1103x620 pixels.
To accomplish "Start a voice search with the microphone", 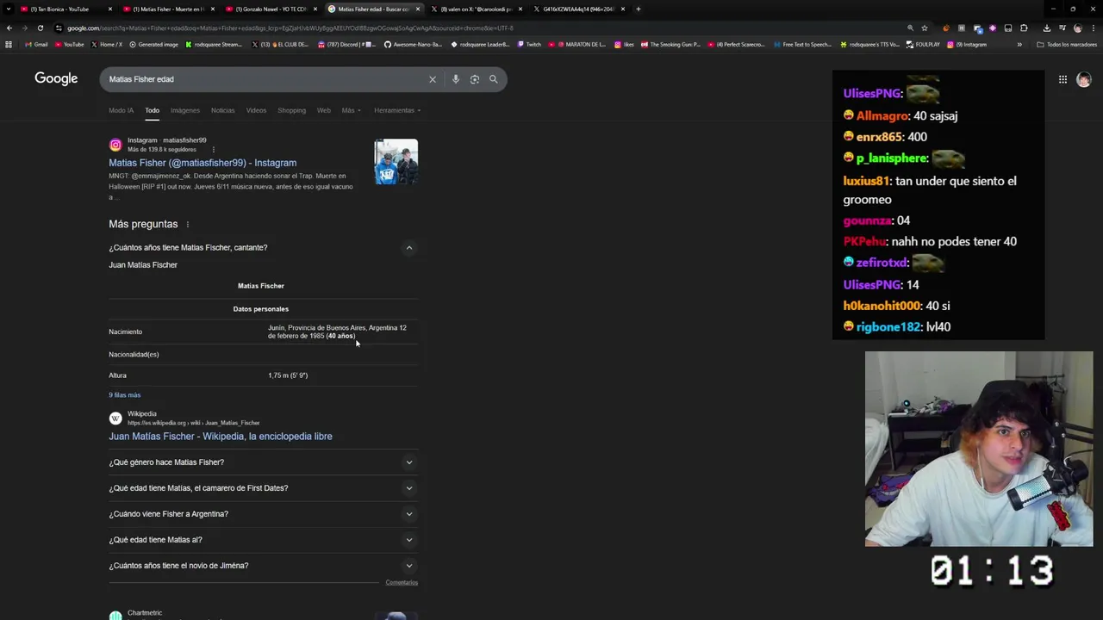I will [x=456, y=79].
